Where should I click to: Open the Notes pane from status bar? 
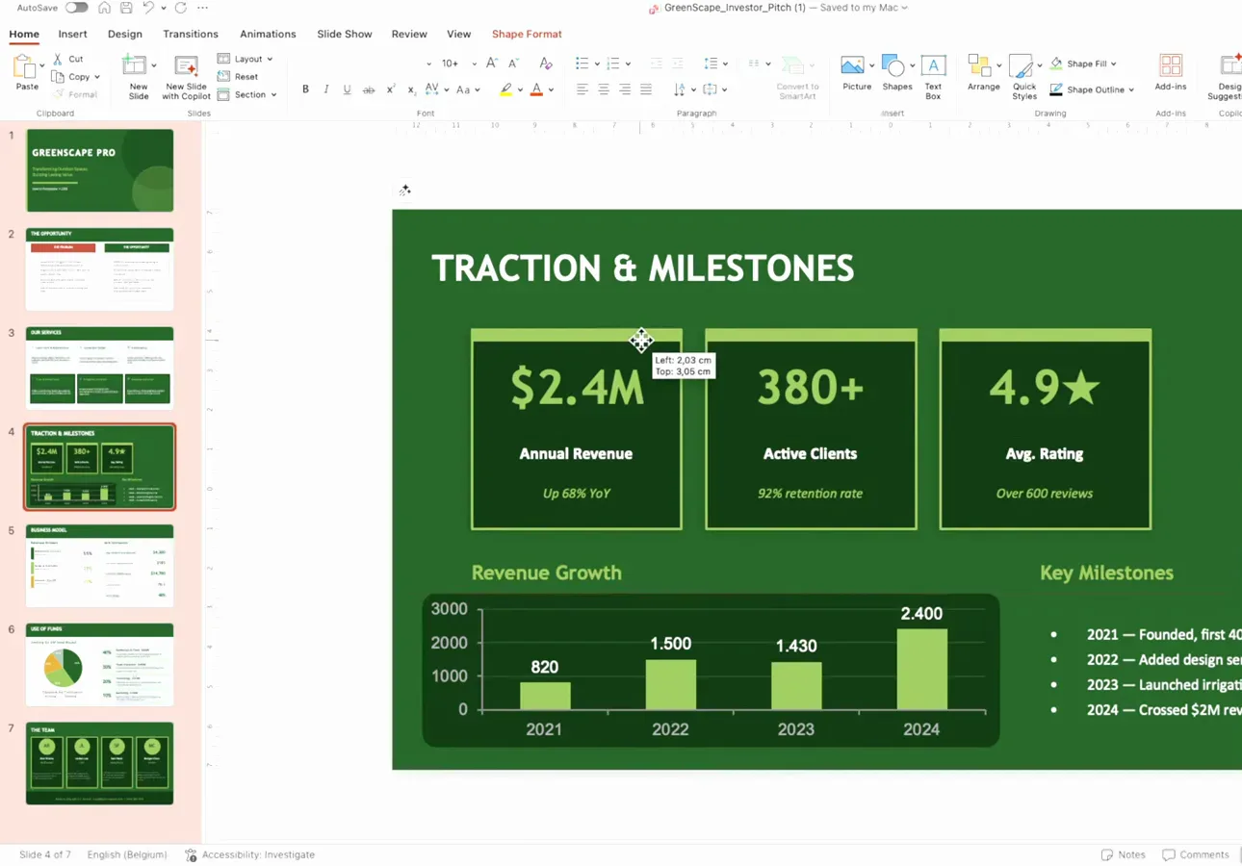tap(1124, 854)
